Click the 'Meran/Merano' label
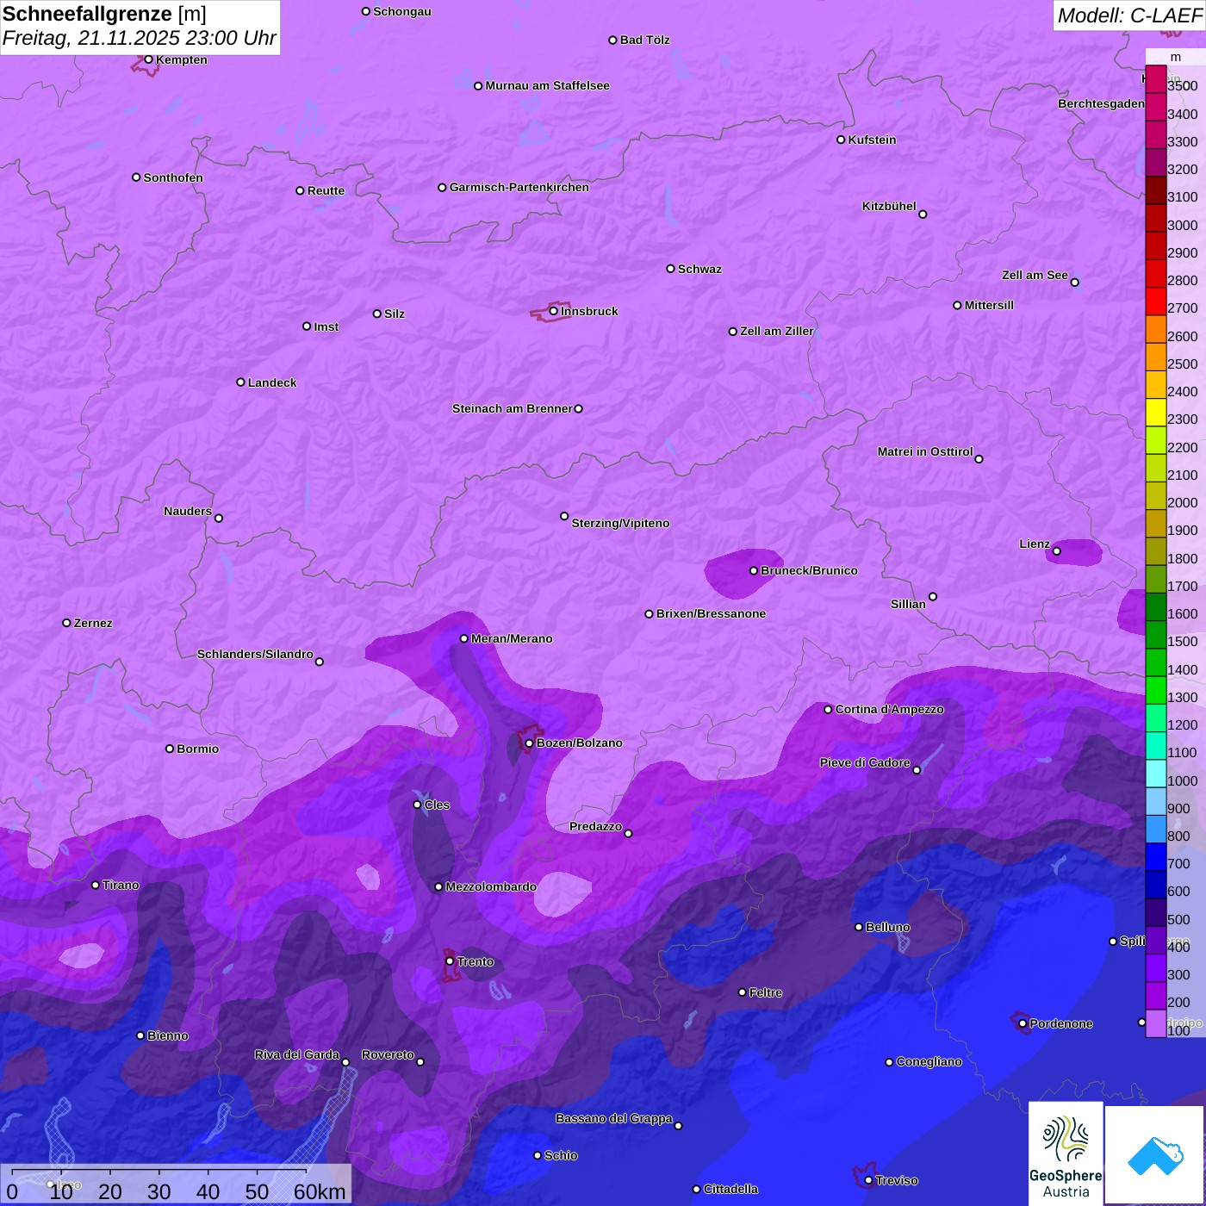 (512, 638)
